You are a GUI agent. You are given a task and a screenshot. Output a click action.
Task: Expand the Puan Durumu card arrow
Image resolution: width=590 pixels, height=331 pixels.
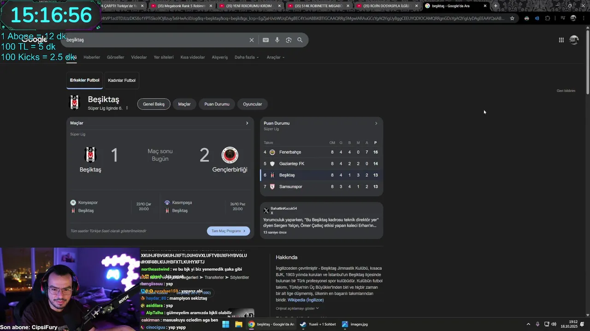click(x=376, y=123)
